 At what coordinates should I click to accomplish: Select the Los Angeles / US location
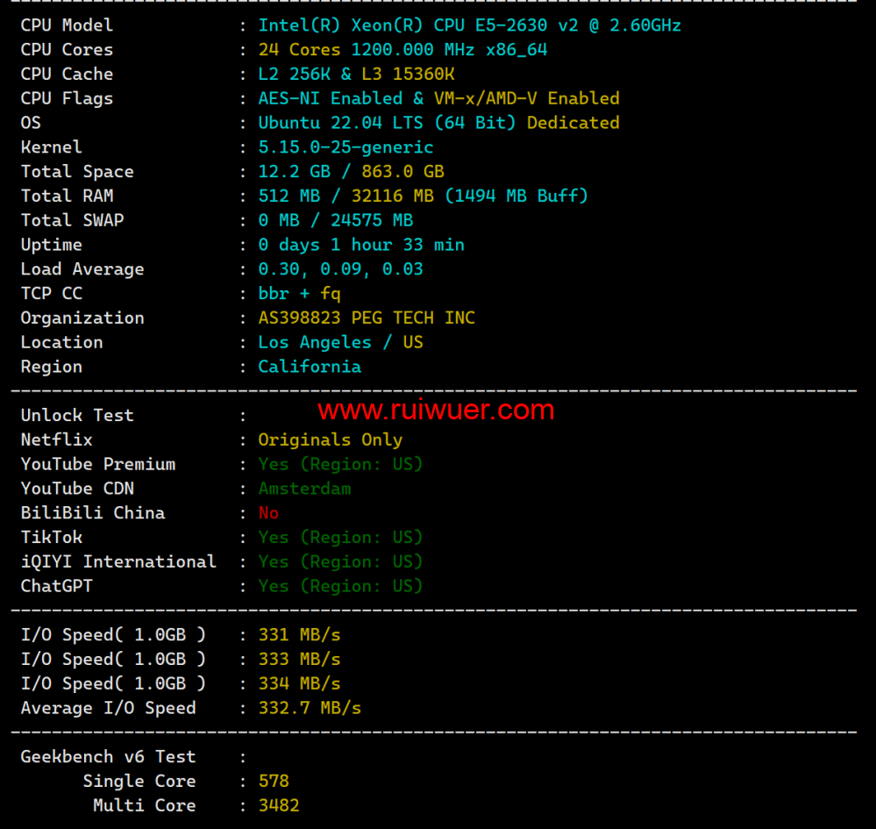pos(340,343)
